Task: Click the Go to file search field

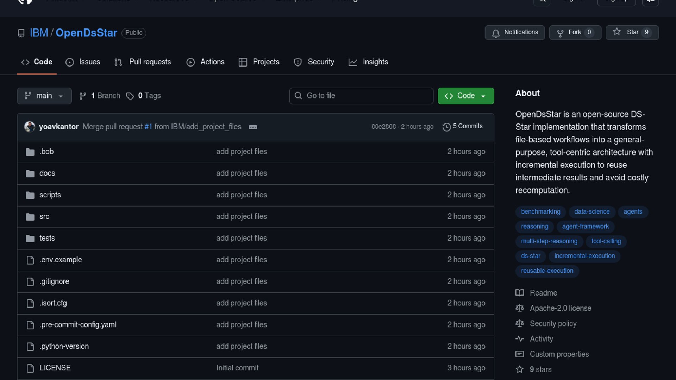Action: [x=361, y=96]
